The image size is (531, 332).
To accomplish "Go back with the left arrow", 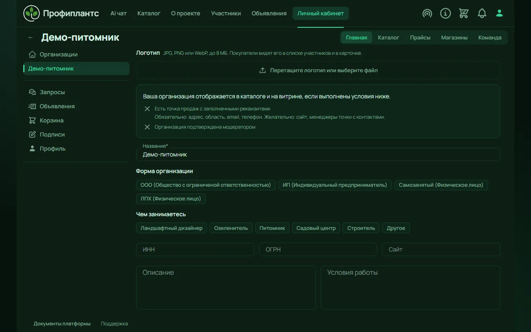I will [30, 37].
